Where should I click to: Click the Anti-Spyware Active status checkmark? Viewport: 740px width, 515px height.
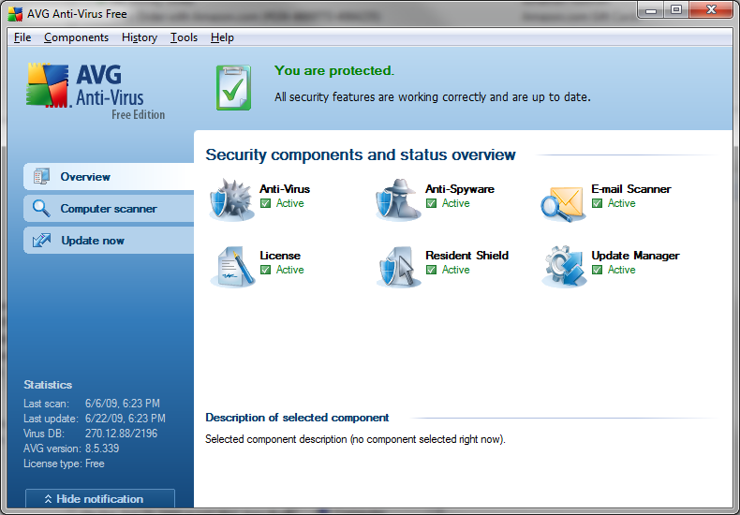pyautogui.click(x=431, y=203)
